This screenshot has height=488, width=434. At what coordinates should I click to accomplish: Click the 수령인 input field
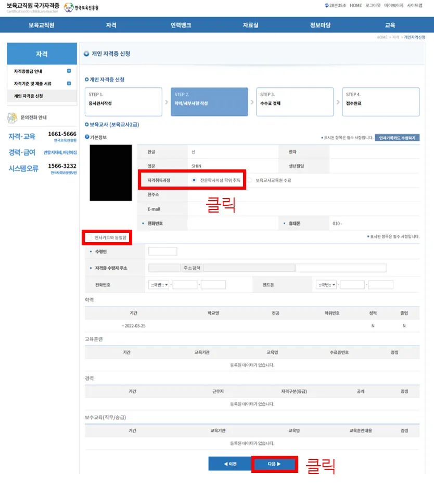(x=162, y=252)
